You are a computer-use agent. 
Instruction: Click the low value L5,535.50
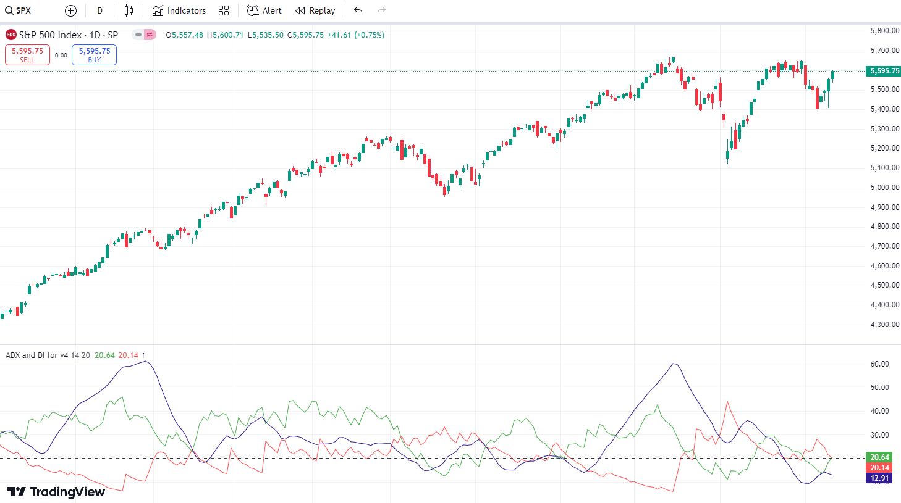click(x=266, y=35)
